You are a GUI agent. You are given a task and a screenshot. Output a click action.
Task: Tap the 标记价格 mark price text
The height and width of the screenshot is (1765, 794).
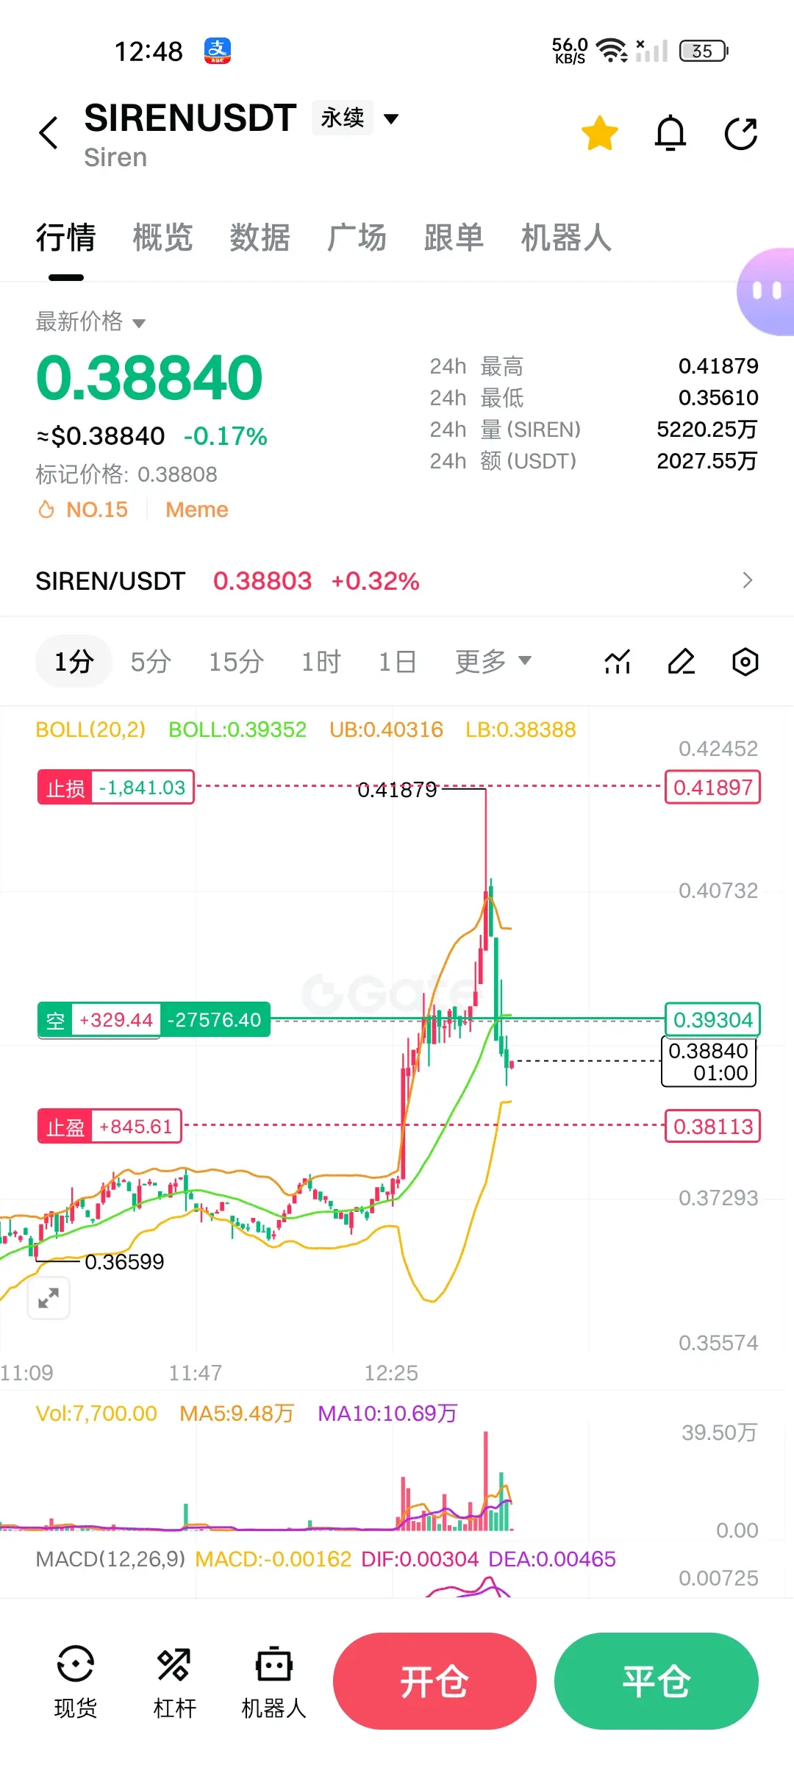click(x=126, y=474)
